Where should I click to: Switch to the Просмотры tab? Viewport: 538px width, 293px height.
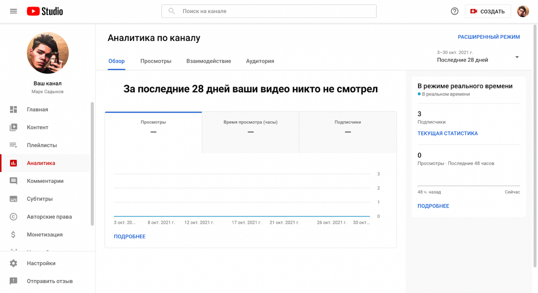click(156, 61)
